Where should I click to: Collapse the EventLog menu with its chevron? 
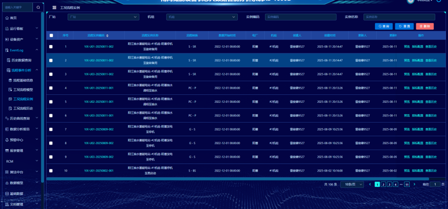pyautogui.click(x=37, y=50)
